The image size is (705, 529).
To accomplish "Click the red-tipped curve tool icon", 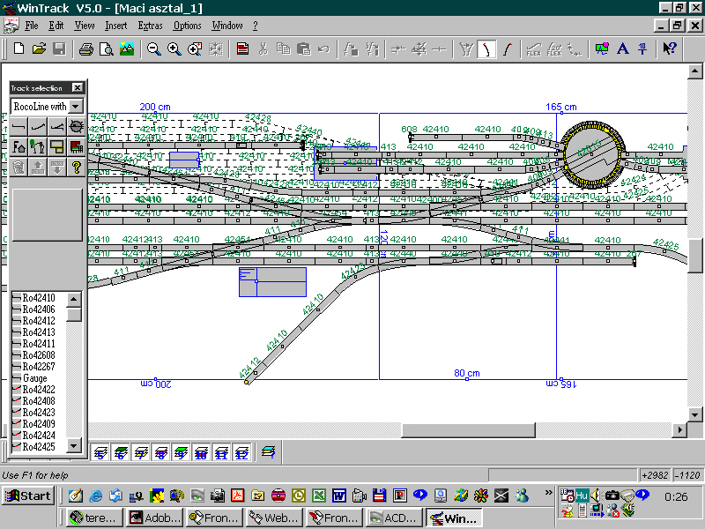I will click(x=508, y=48).
